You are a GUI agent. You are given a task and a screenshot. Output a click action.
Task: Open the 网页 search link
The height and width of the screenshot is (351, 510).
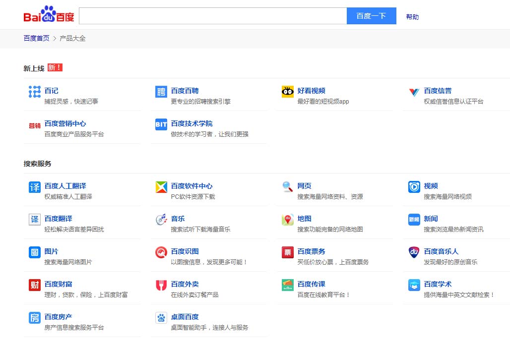pos(305,186)
